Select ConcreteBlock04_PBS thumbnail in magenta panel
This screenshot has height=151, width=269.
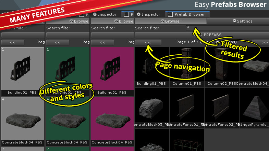[x=112, y=119]
